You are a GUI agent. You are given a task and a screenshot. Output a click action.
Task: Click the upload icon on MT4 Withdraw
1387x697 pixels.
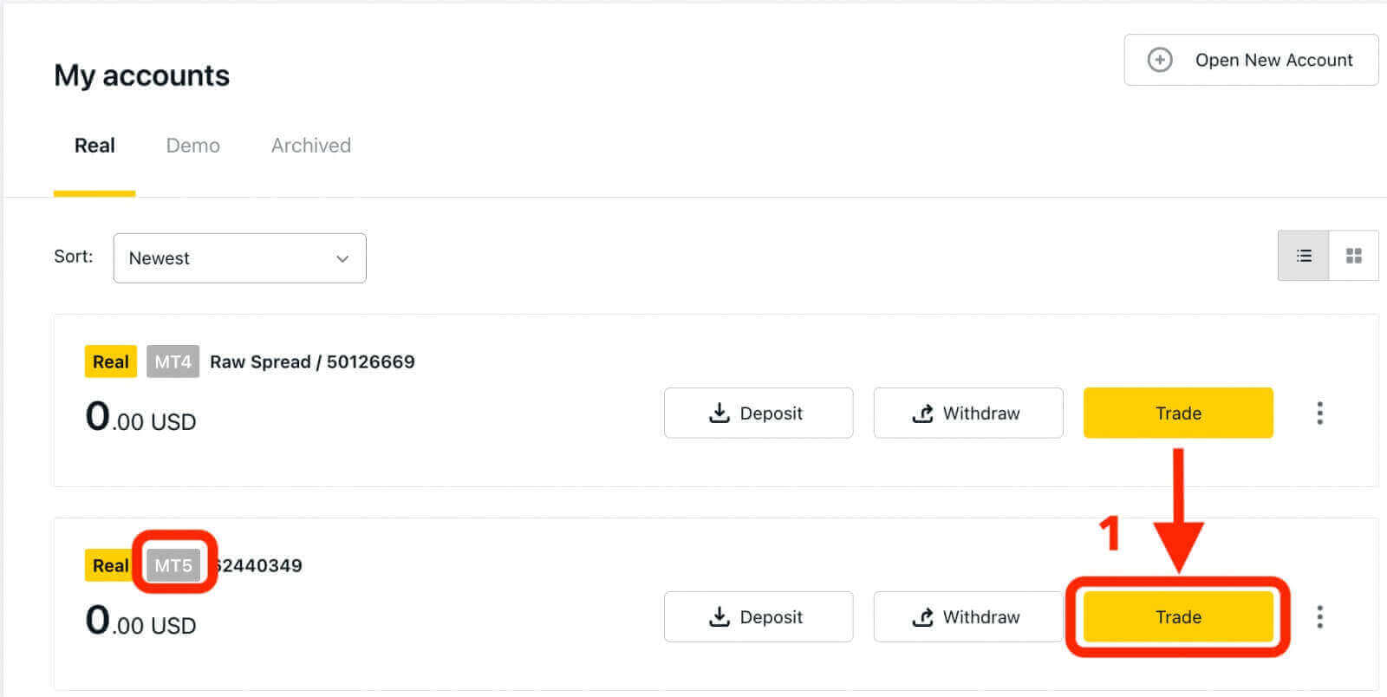[x=923, y=413]
